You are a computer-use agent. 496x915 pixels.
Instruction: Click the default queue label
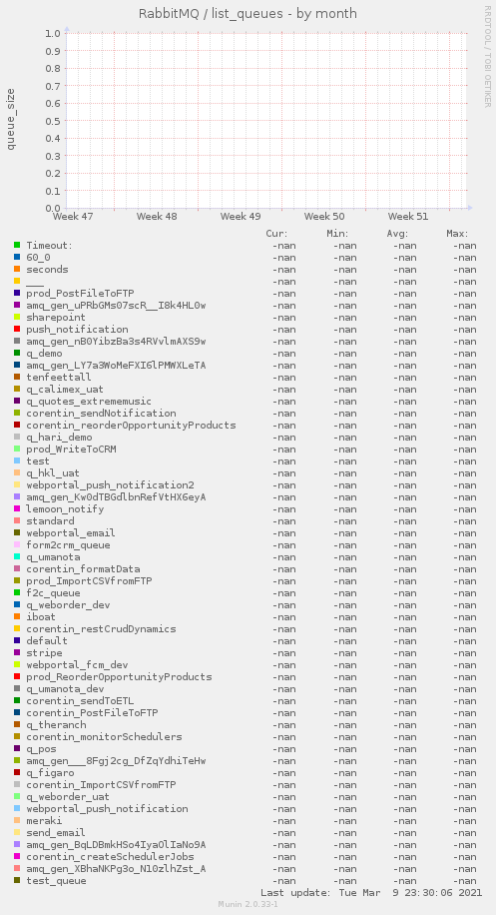point(47,640)
